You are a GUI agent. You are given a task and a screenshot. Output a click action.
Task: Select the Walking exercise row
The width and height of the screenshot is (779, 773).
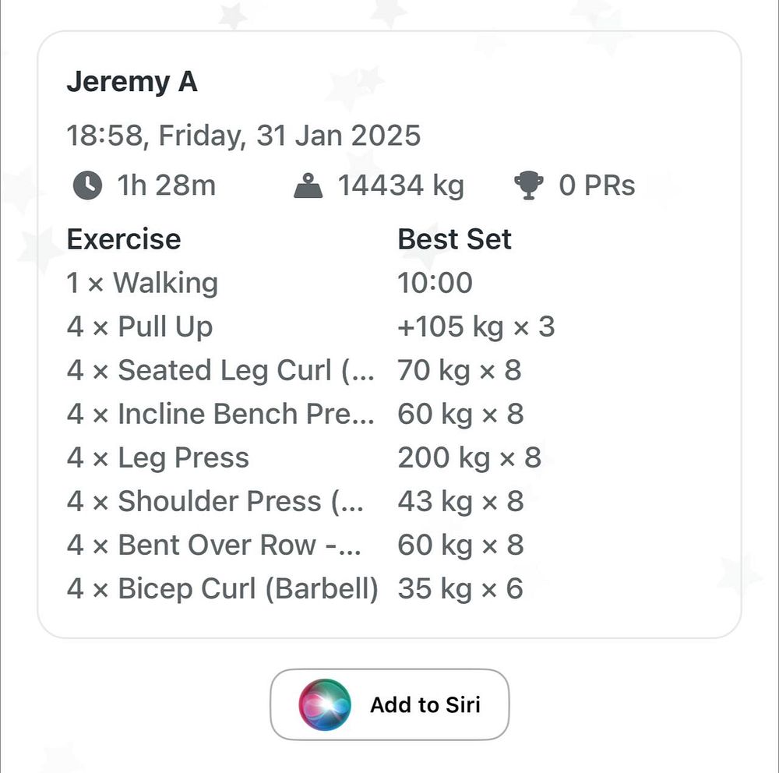(143, 283)
